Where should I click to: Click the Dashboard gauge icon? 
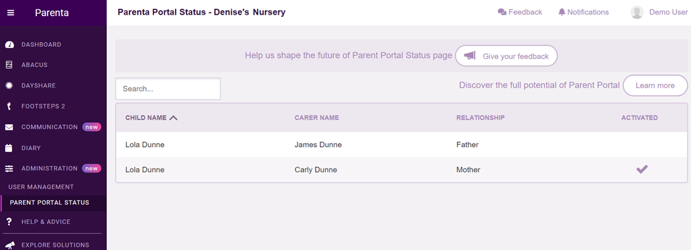[x=9, y=45]
